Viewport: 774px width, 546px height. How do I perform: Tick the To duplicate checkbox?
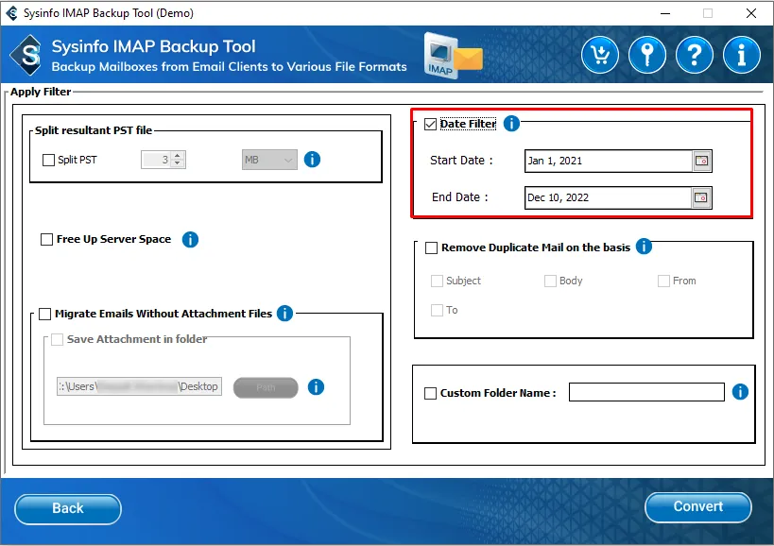coord(437,310)
